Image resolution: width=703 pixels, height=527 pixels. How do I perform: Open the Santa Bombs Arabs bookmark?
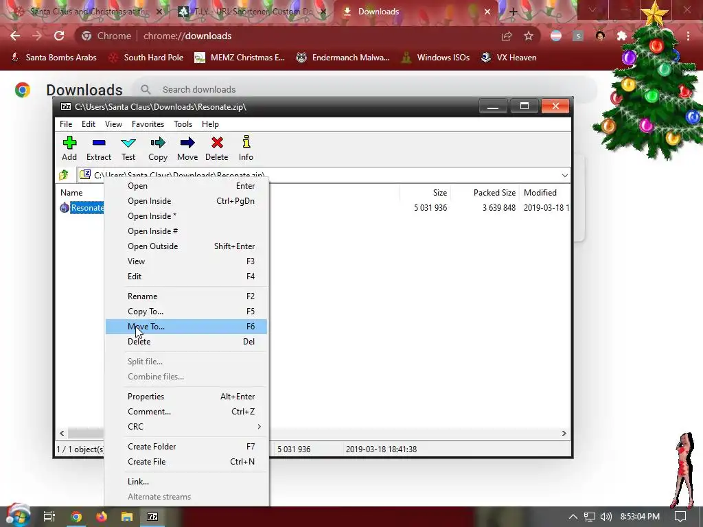pyautogui.click(x=54, y=58)
